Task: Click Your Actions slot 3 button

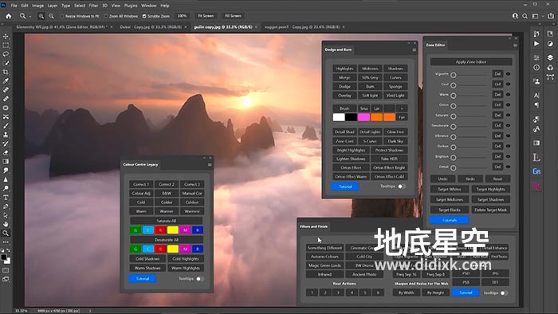Action: click(339, 292)
